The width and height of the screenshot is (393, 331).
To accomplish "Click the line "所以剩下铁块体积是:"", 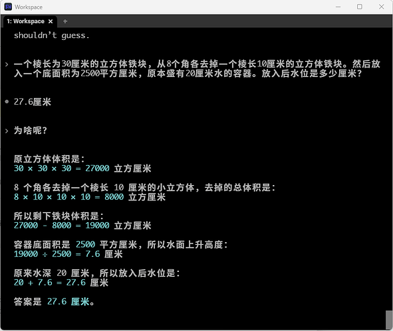I will 59,216.
